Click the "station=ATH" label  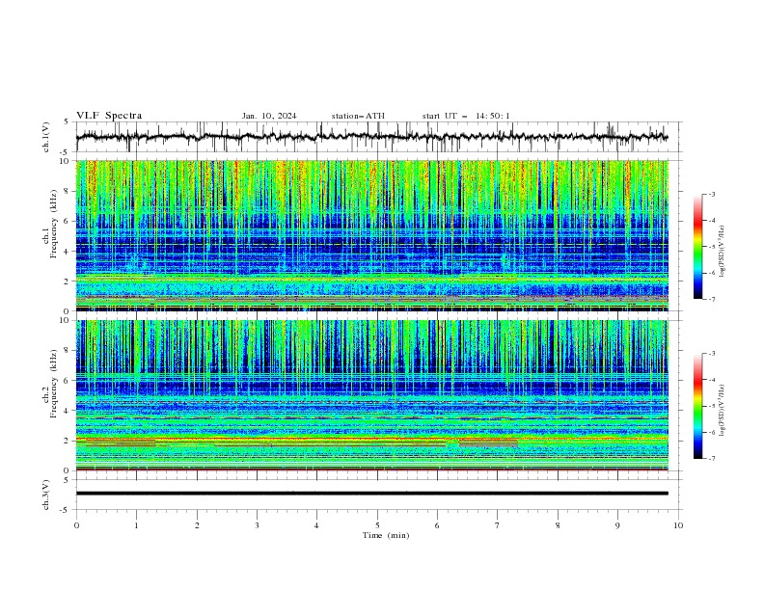tap(358, 116)
